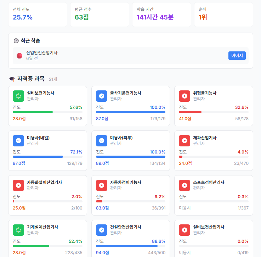The height and width of the screenshot is (257, 261).
Task: Select the 미용사(피부) course title
Action: (x=121, y=138)
